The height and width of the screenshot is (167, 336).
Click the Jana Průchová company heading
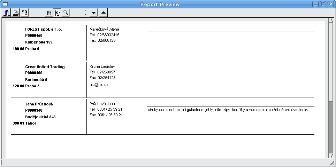(39, 104)
